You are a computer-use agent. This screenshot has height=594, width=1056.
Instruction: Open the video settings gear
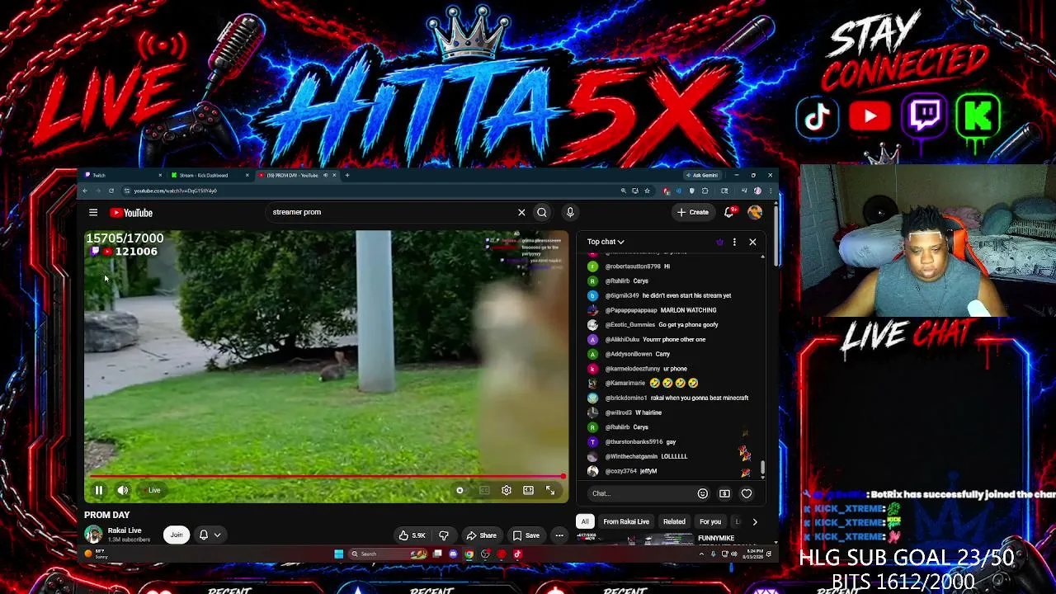tap(507, 490)
